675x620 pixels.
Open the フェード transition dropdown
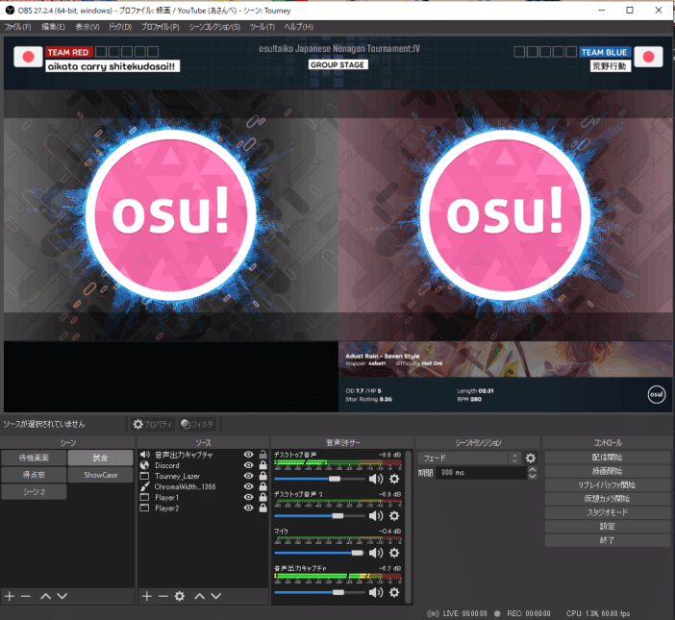pyautogui.click(x=469, y=458)
